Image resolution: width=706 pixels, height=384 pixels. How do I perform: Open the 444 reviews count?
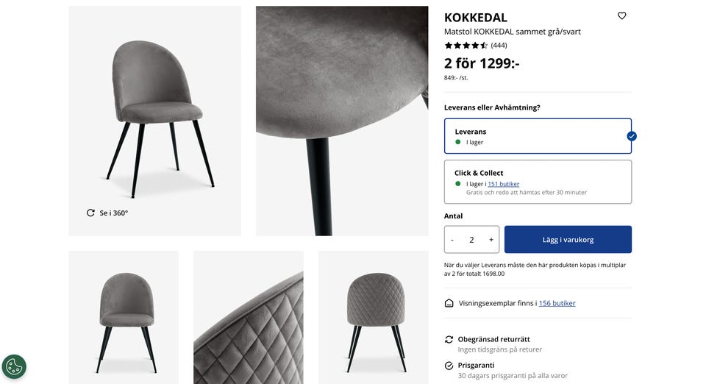pyautogui.click(x=499, y=46)
